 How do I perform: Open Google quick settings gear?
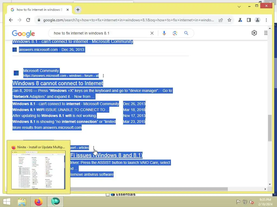254,33
